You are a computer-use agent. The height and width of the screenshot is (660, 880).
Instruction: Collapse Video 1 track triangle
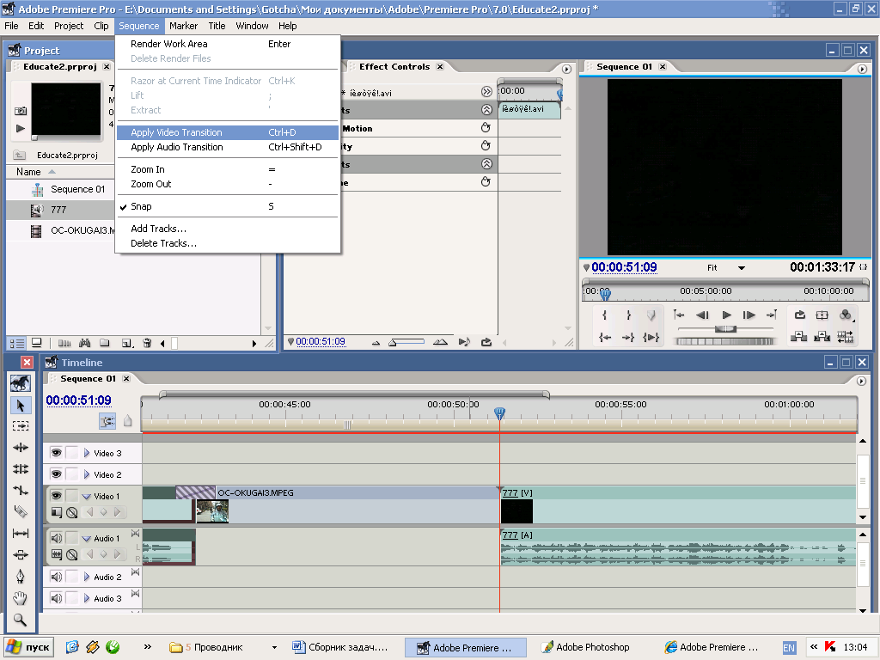[x=87, y=496]
